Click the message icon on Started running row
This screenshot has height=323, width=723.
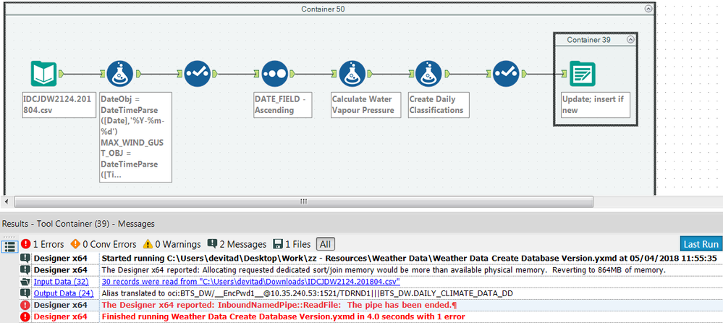tap(25, 258)
